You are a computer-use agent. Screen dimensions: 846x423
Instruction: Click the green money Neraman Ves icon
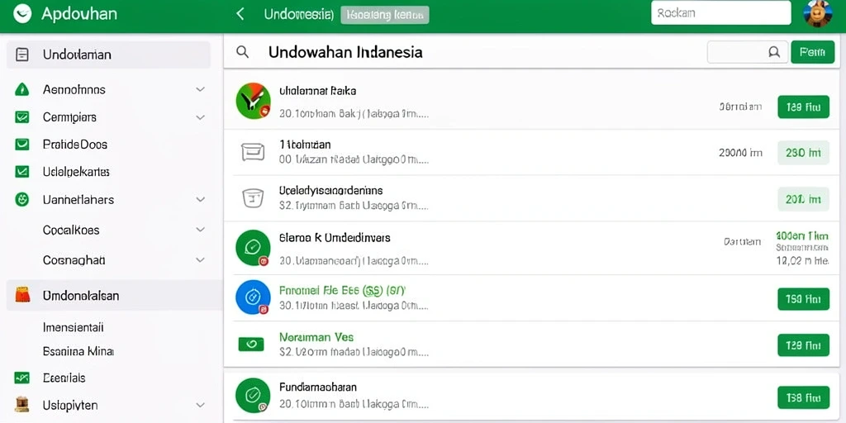tap(251, 344)
